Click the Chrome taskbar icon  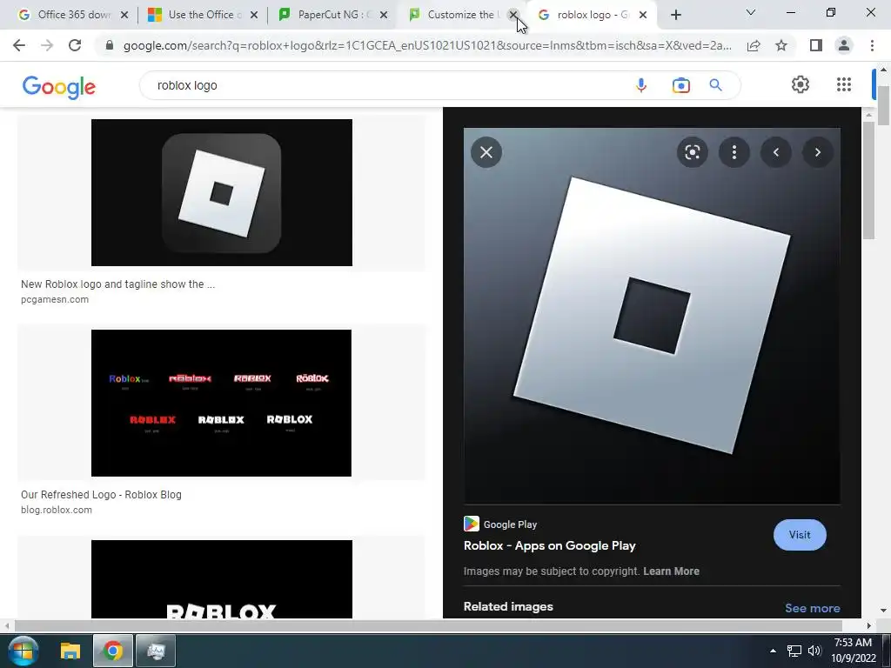pos(112,651)
